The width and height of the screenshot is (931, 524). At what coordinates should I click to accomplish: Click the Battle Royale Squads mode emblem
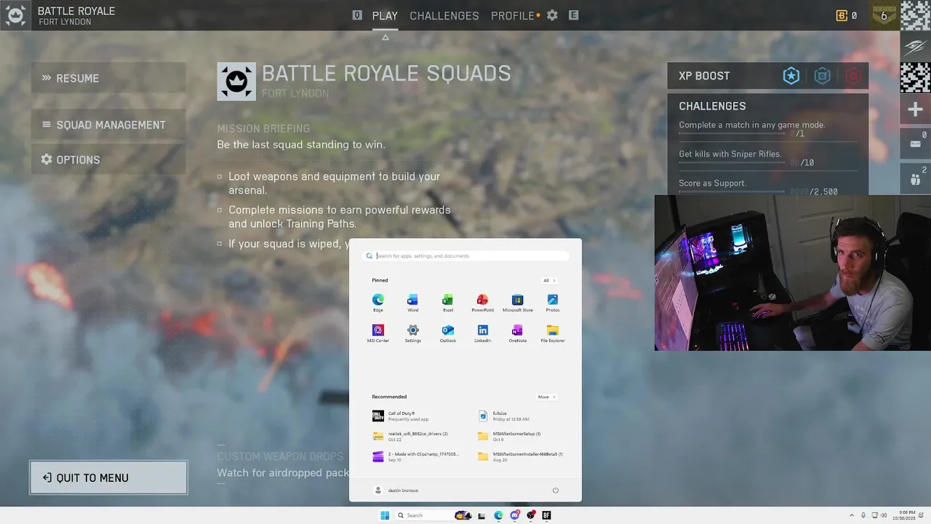[x=236, y=82]
